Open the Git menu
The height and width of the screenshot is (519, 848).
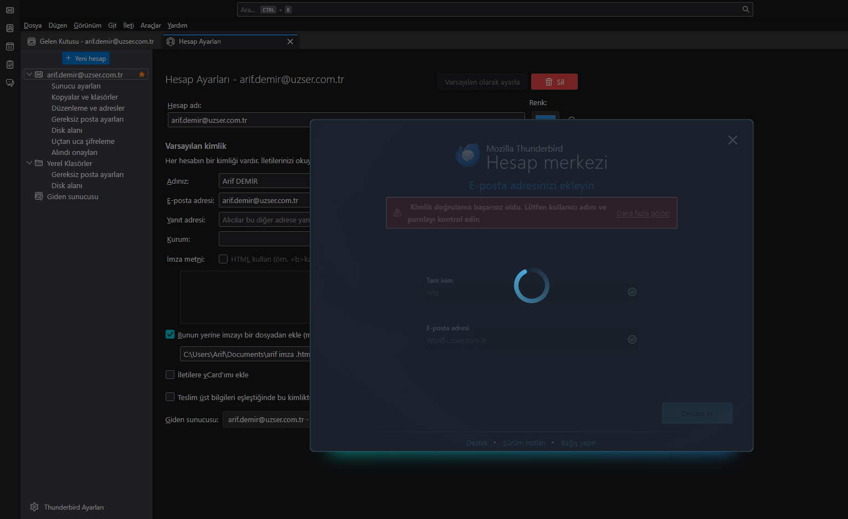[112, 25]
